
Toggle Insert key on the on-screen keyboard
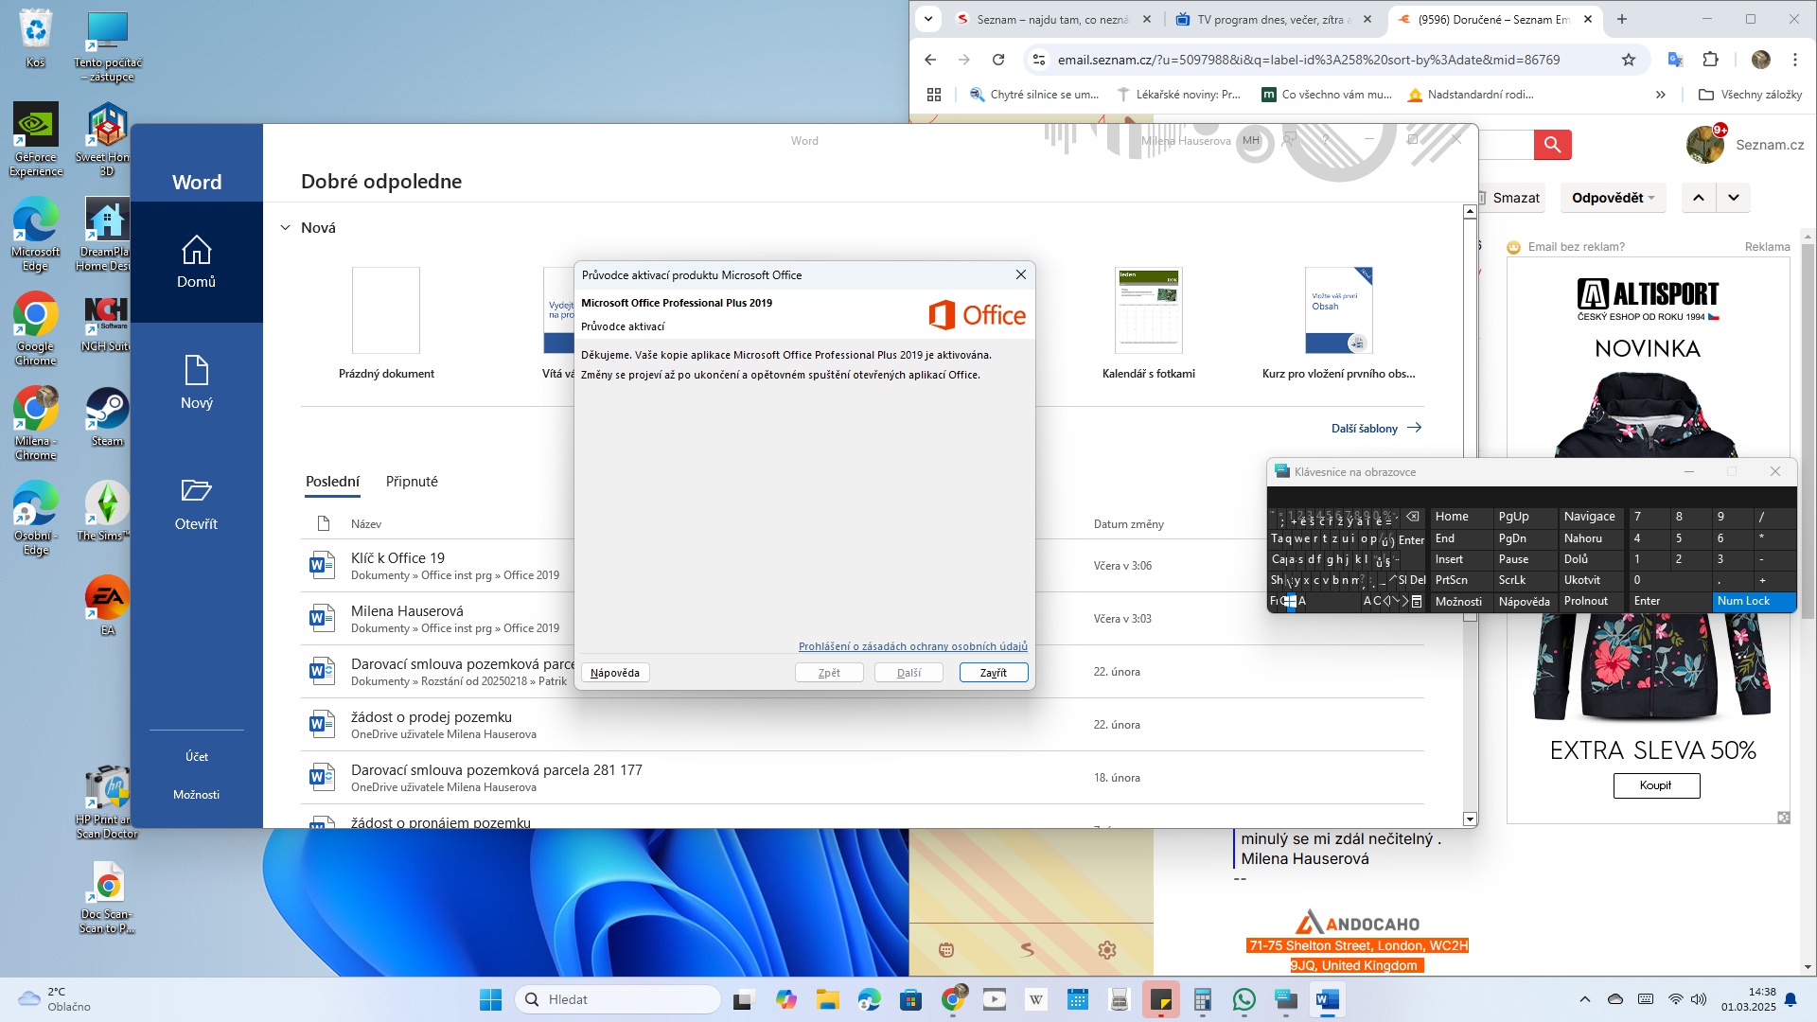pos(1460,559)
